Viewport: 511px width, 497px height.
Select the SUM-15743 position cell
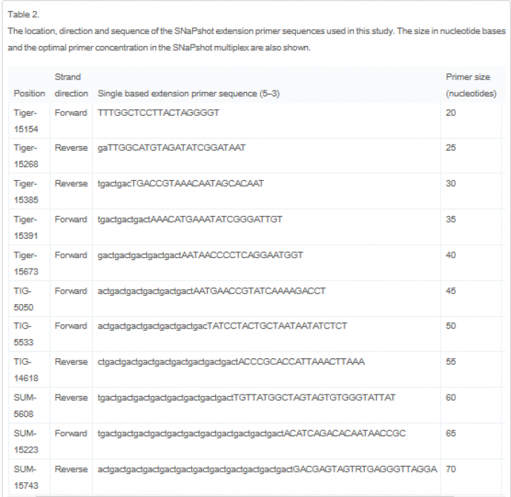(x=26, y=476)
